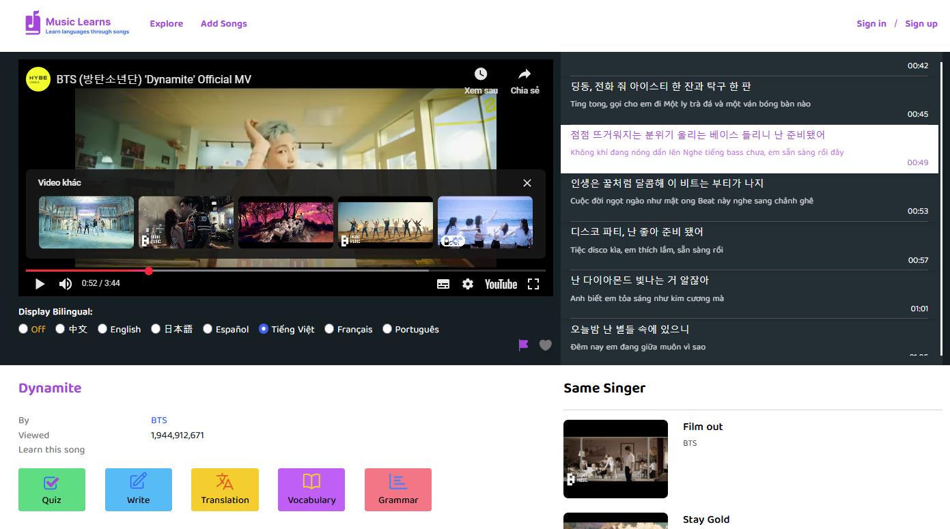The width and height of the screenshot is (950, 529).
Task: Click the Dynamite song heading
Action: point(50,388)
